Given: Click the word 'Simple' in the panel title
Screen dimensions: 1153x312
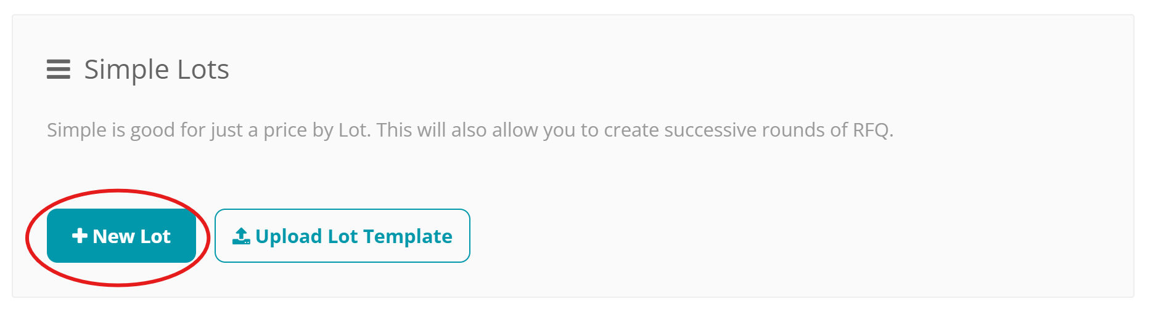Looking at the screenshot, I should click(126, 70).
